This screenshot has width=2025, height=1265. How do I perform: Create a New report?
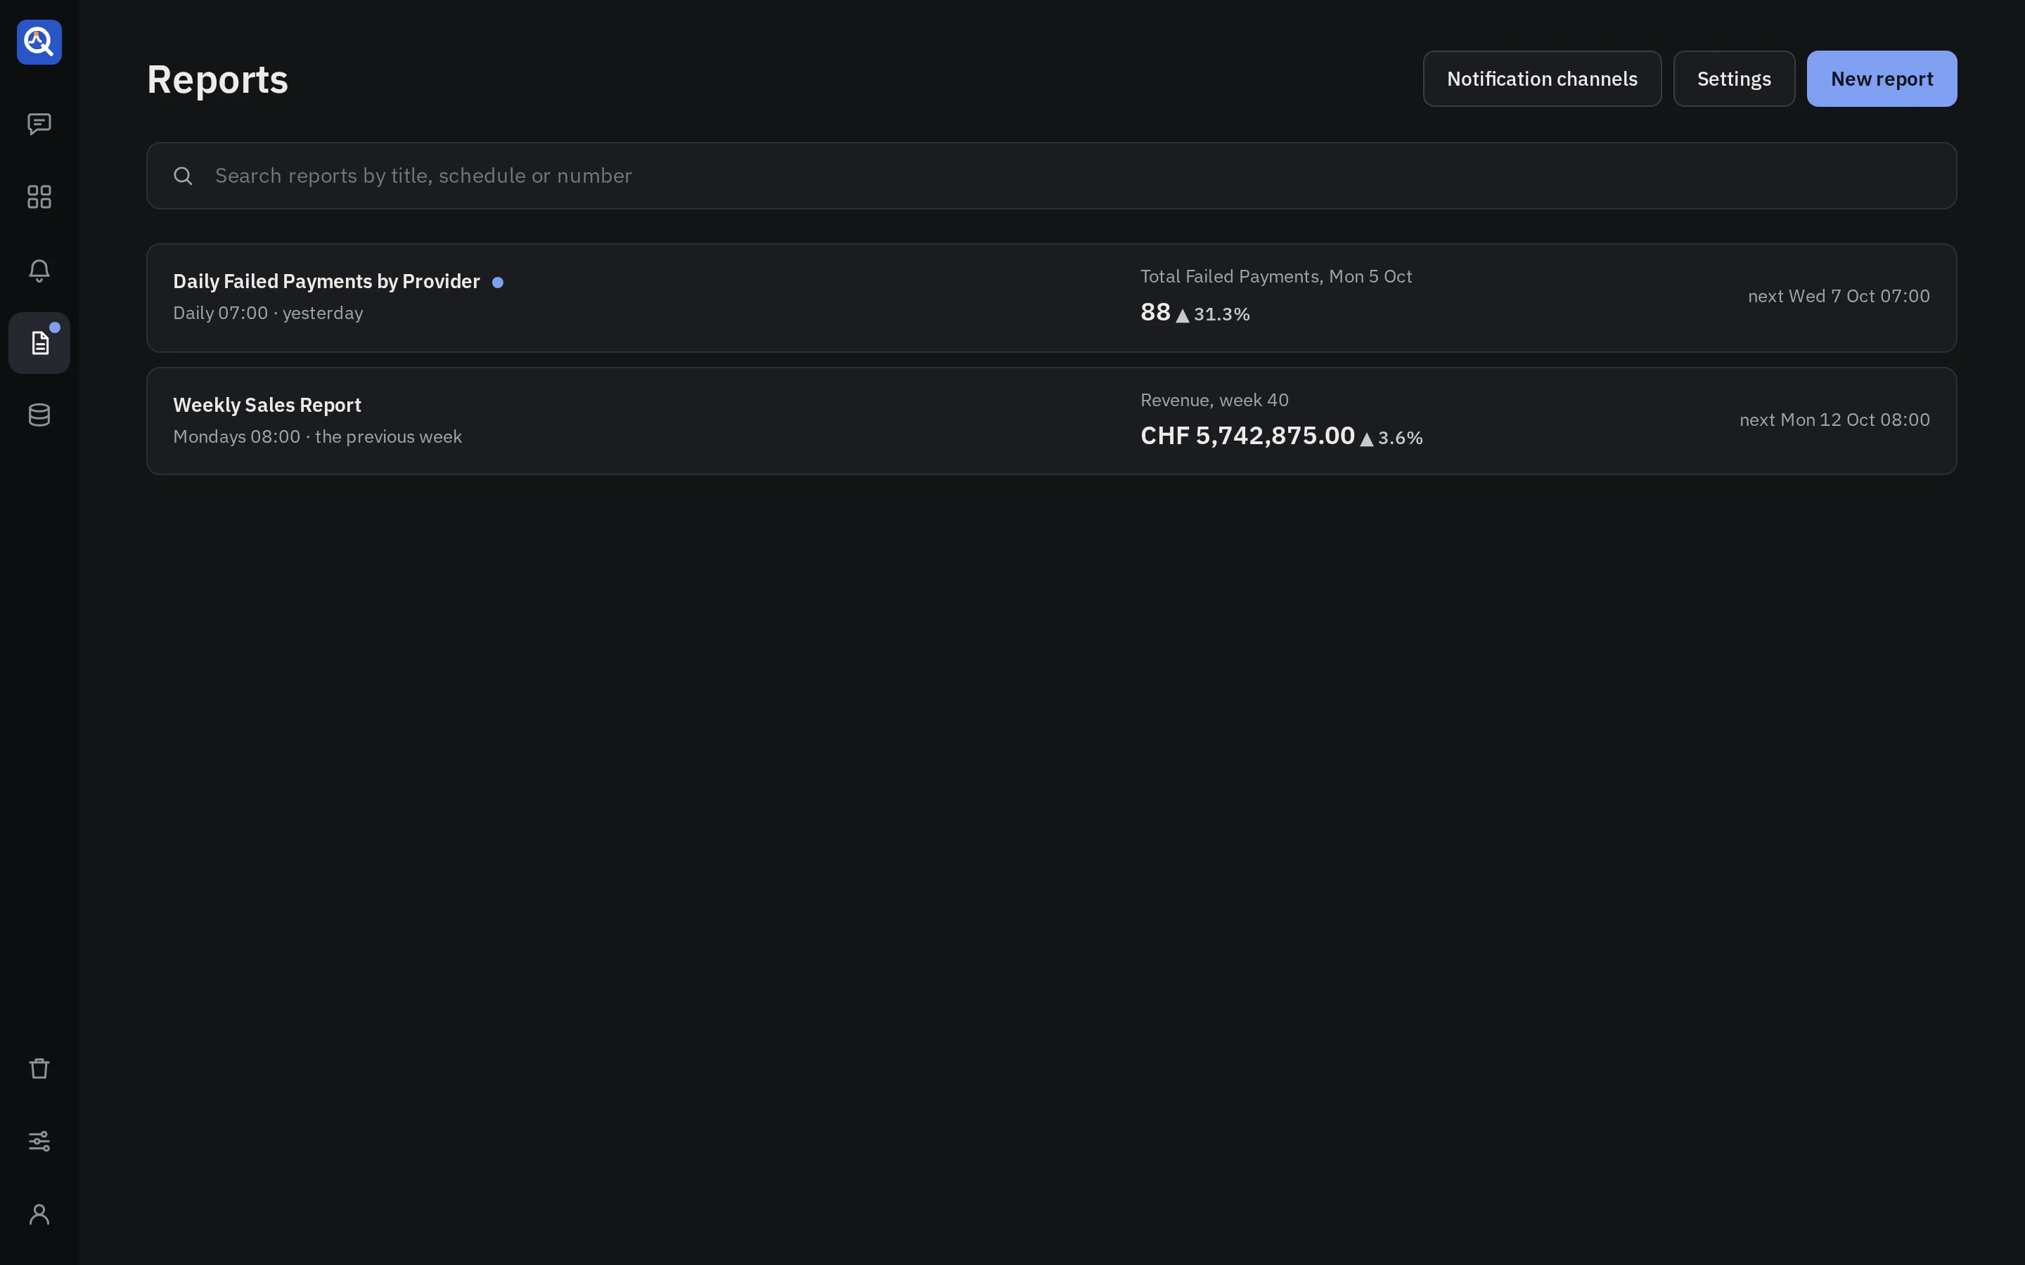point(1881,79)
